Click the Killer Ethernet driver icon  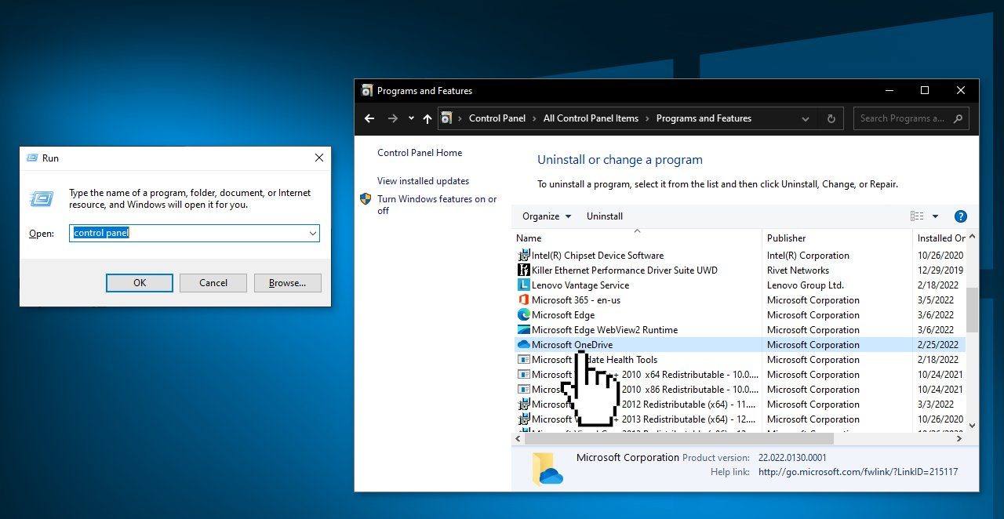point(524,270)
